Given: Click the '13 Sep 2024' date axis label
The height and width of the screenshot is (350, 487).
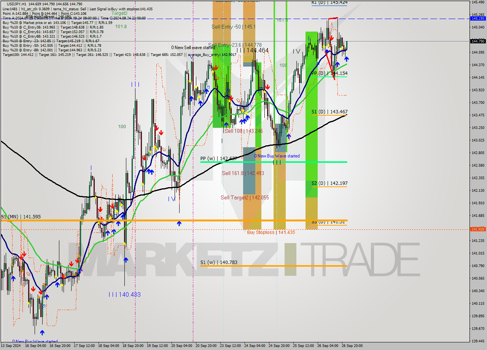Looking at the screenshot, I should [11, 346].
